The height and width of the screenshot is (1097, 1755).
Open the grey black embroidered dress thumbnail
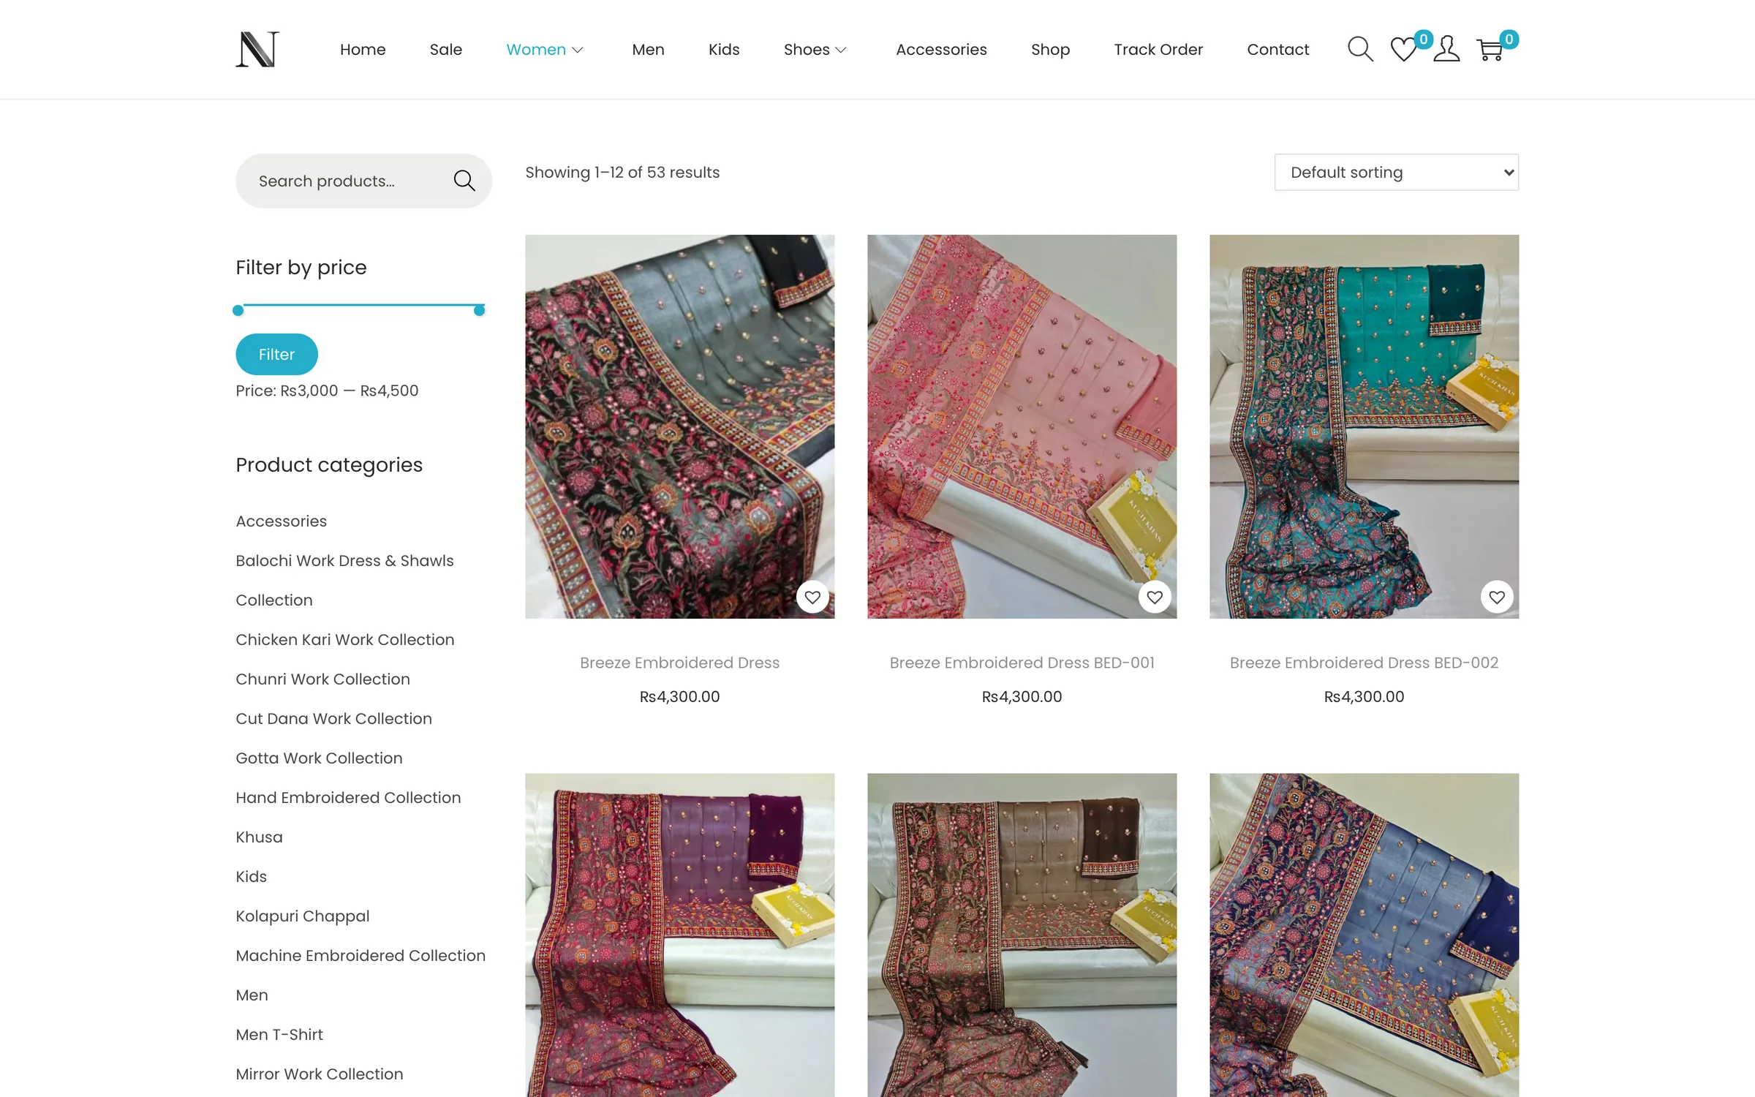(x=679, y=426)
